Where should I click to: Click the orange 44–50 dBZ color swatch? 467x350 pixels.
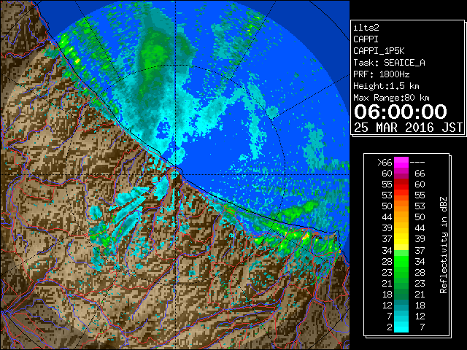pos(401,217)
